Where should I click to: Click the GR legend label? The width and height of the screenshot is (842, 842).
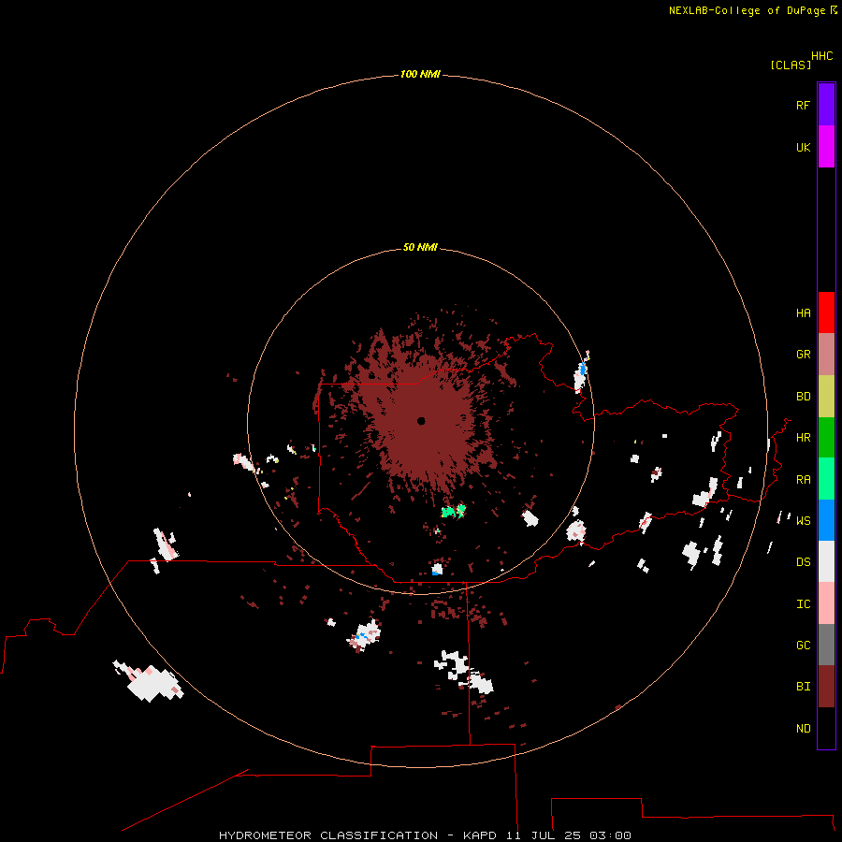[803, 355]
